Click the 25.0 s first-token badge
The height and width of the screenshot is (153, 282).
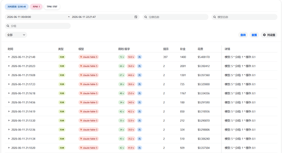click(x=131, y=93)
